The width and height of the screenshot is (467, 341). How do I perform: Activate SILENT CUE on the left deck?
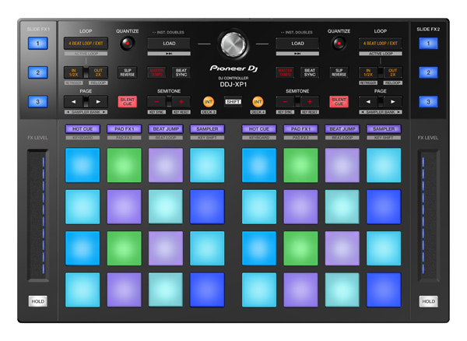pos(127,101)
